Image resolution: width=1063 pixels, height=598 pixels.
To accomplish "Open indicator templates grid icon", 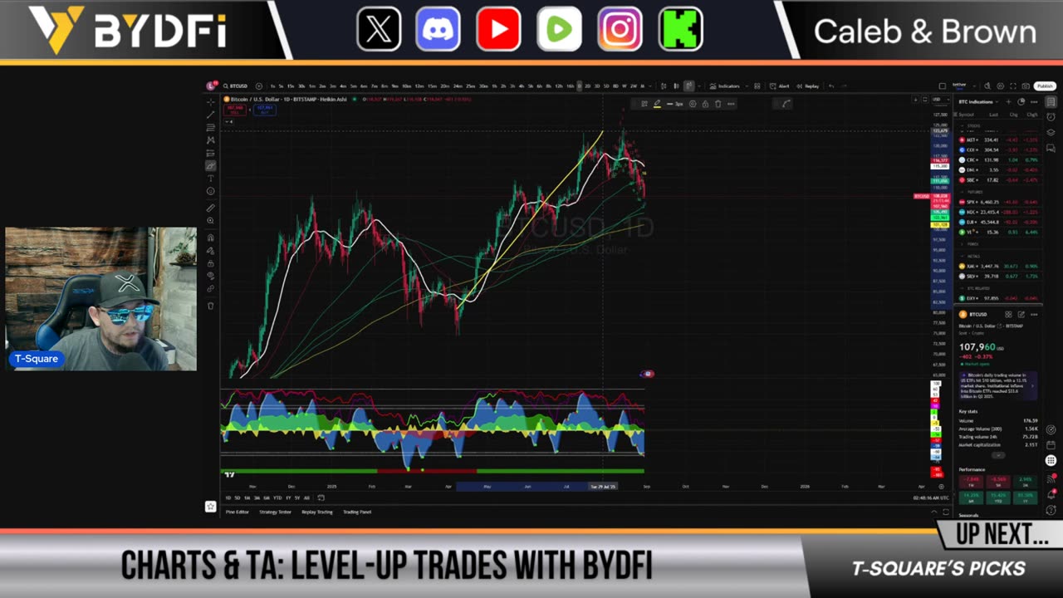I will coord(757,86).
